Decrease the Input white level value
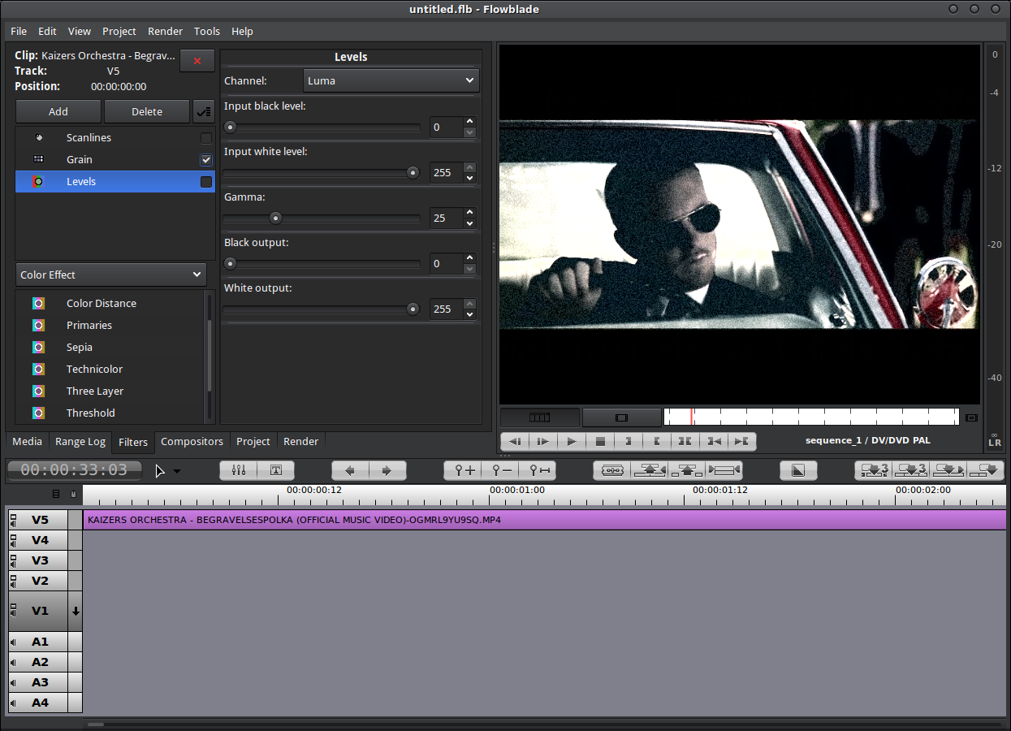Image resolution: width=1011 pixels, height=731 pixels. tap(469, 178)
